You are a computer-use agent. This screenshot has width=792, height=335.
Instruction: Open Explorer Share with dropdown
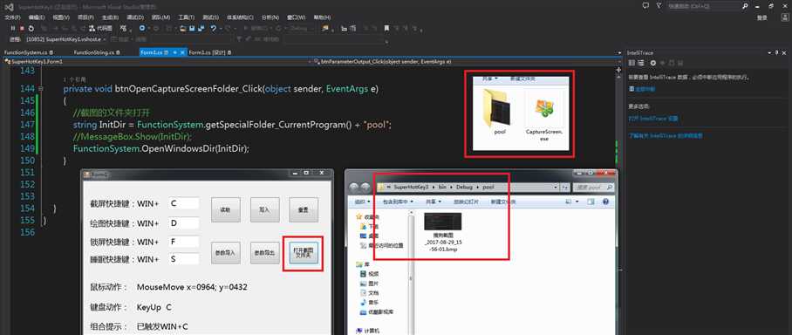[x=434, y=202]
